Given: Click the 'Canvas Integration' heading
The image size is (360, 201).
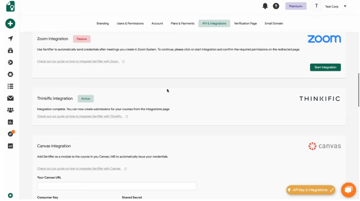Looking at the screenshot, I should click(54, 146).
